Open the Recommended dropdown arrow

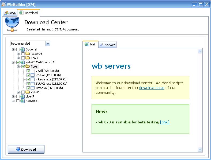point(48,44)
